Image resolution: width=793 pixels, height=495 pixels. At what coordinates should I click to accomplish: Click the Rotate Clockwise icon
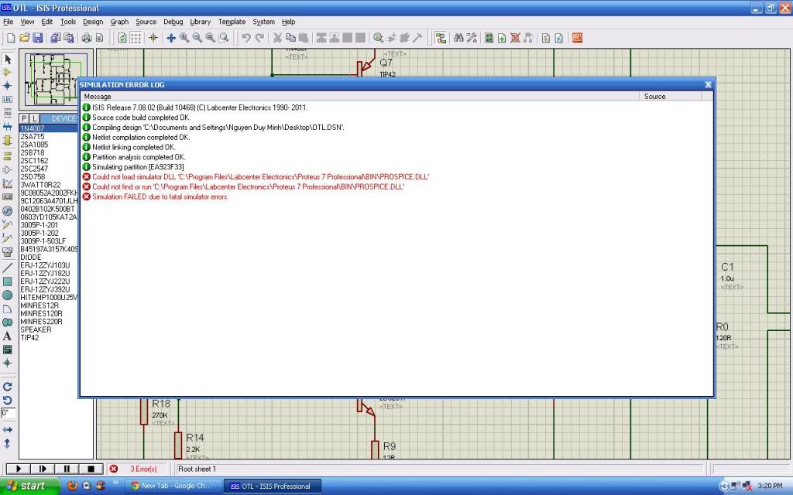click(x=8, y=387)
